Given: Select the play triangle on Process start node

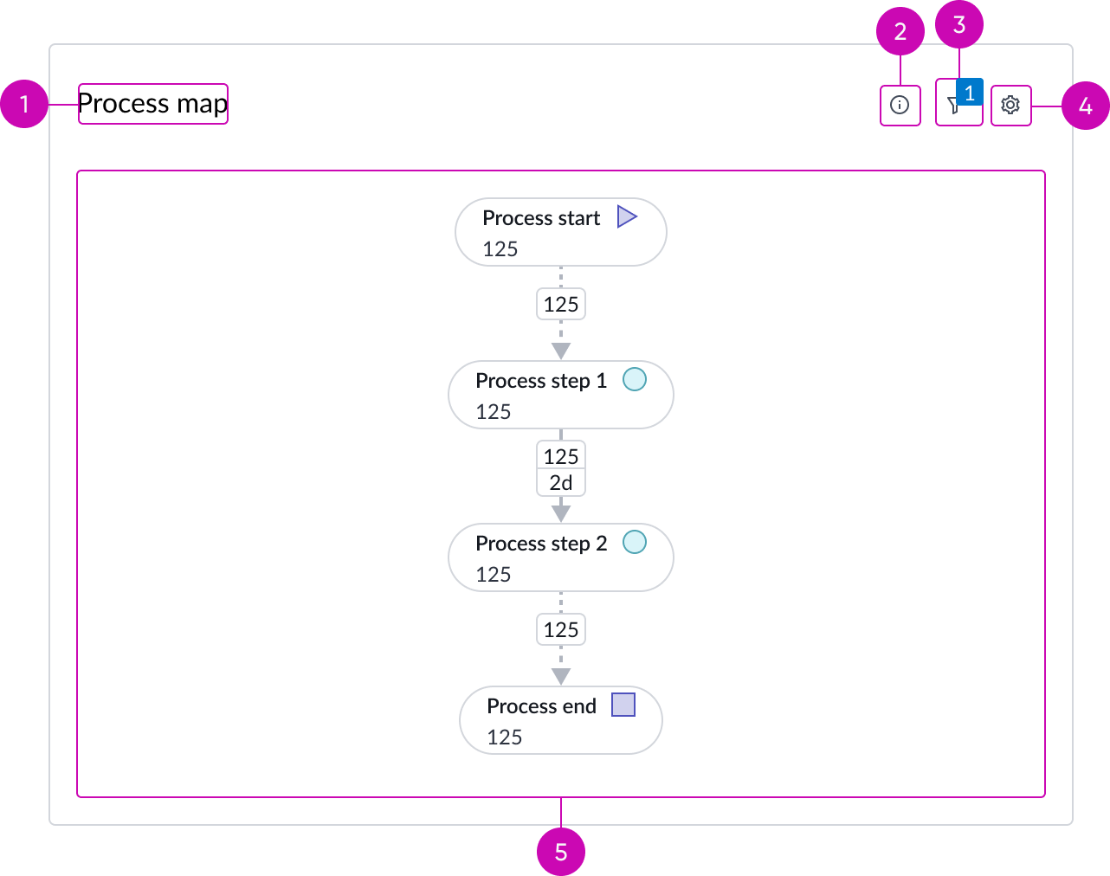Looking at the screenshot, I should 629,216.
